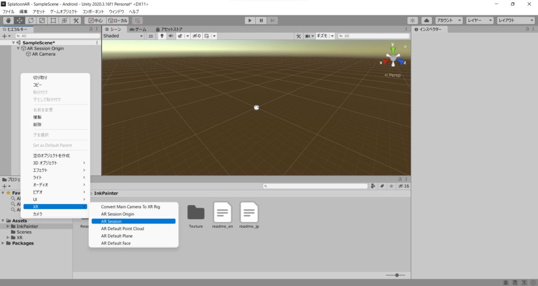Image resolution: width=538 pixels, height=286 pixels.
Task: Toggle scene effects icon
Action: [x=180, y=36]
